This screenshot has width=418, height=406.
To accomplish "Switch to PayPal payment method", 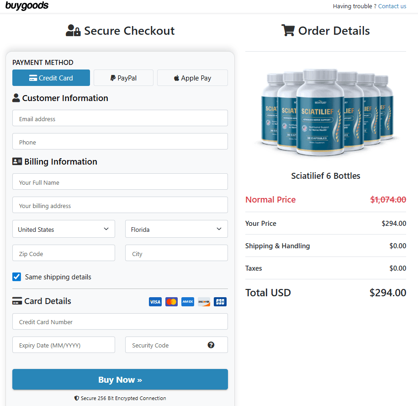I will click(x=123, y=78).
